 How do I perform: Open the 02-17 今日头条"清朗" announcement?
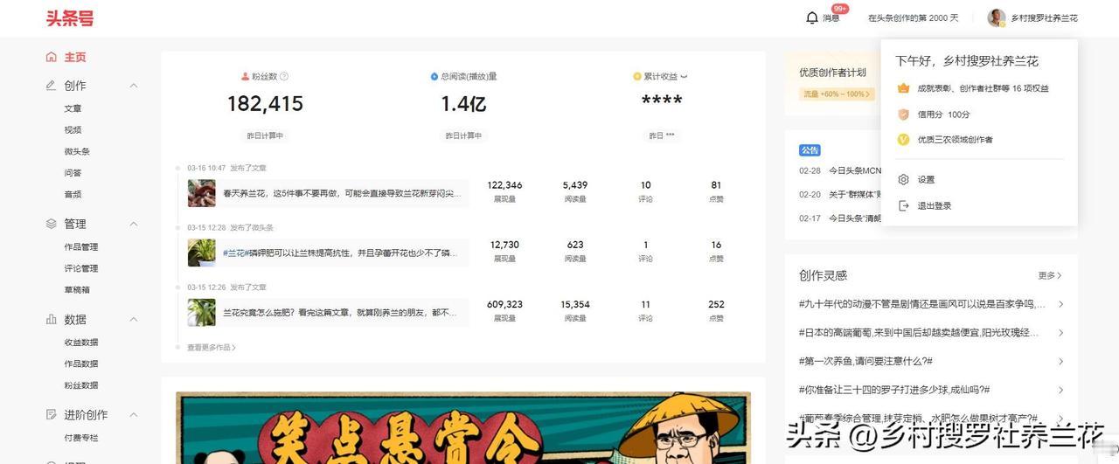(840, 218)
